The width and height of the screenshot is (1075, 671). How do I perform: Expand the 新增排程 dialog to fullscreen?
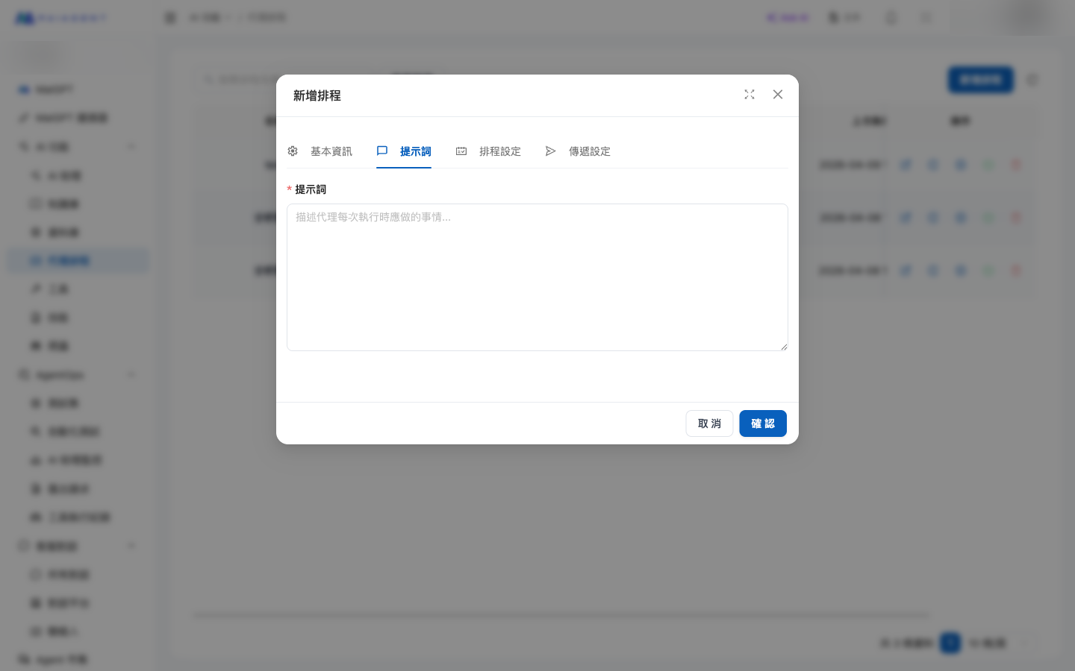[x=750, y=95]
